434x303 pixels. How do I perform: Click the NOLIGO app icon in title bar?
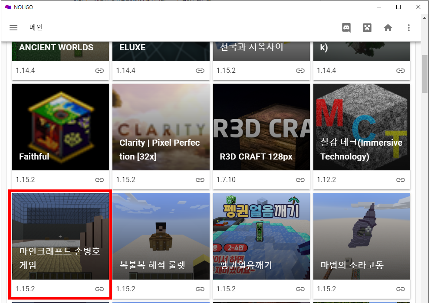pyautogui.click(x=8, y=7)
